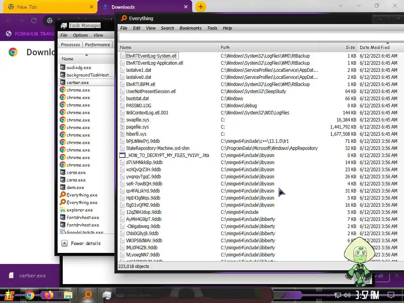The width and height of the screenshot is (404, 303).
Task: Select backgroundTaskHost process icon
Action: click(63, 75)
